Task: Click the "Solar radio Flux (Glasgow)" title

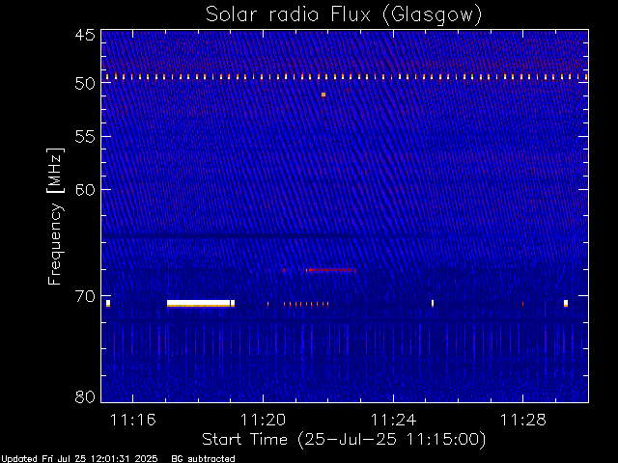Action: click(344, 15)
